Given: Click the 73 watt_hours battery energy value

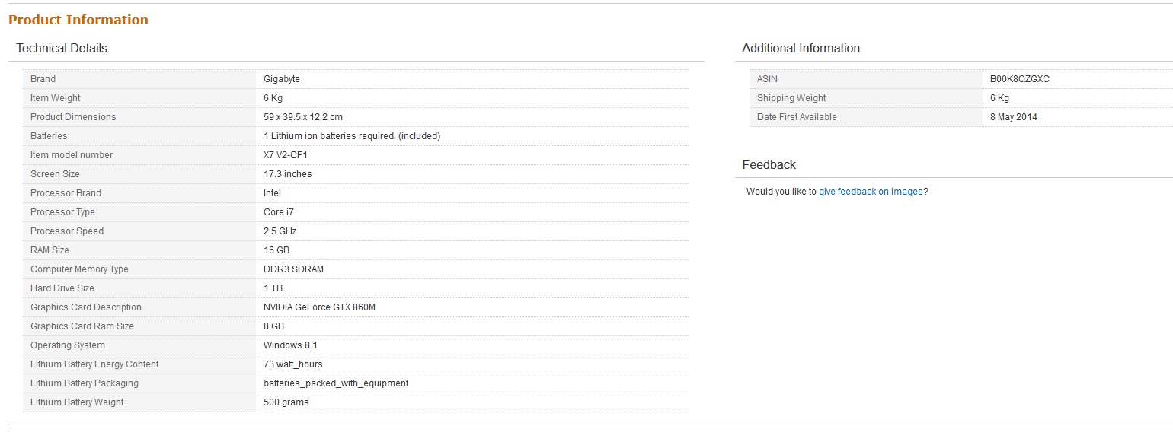Looking at the screenshot, I should pyautogui.click(x=292, y=364).
